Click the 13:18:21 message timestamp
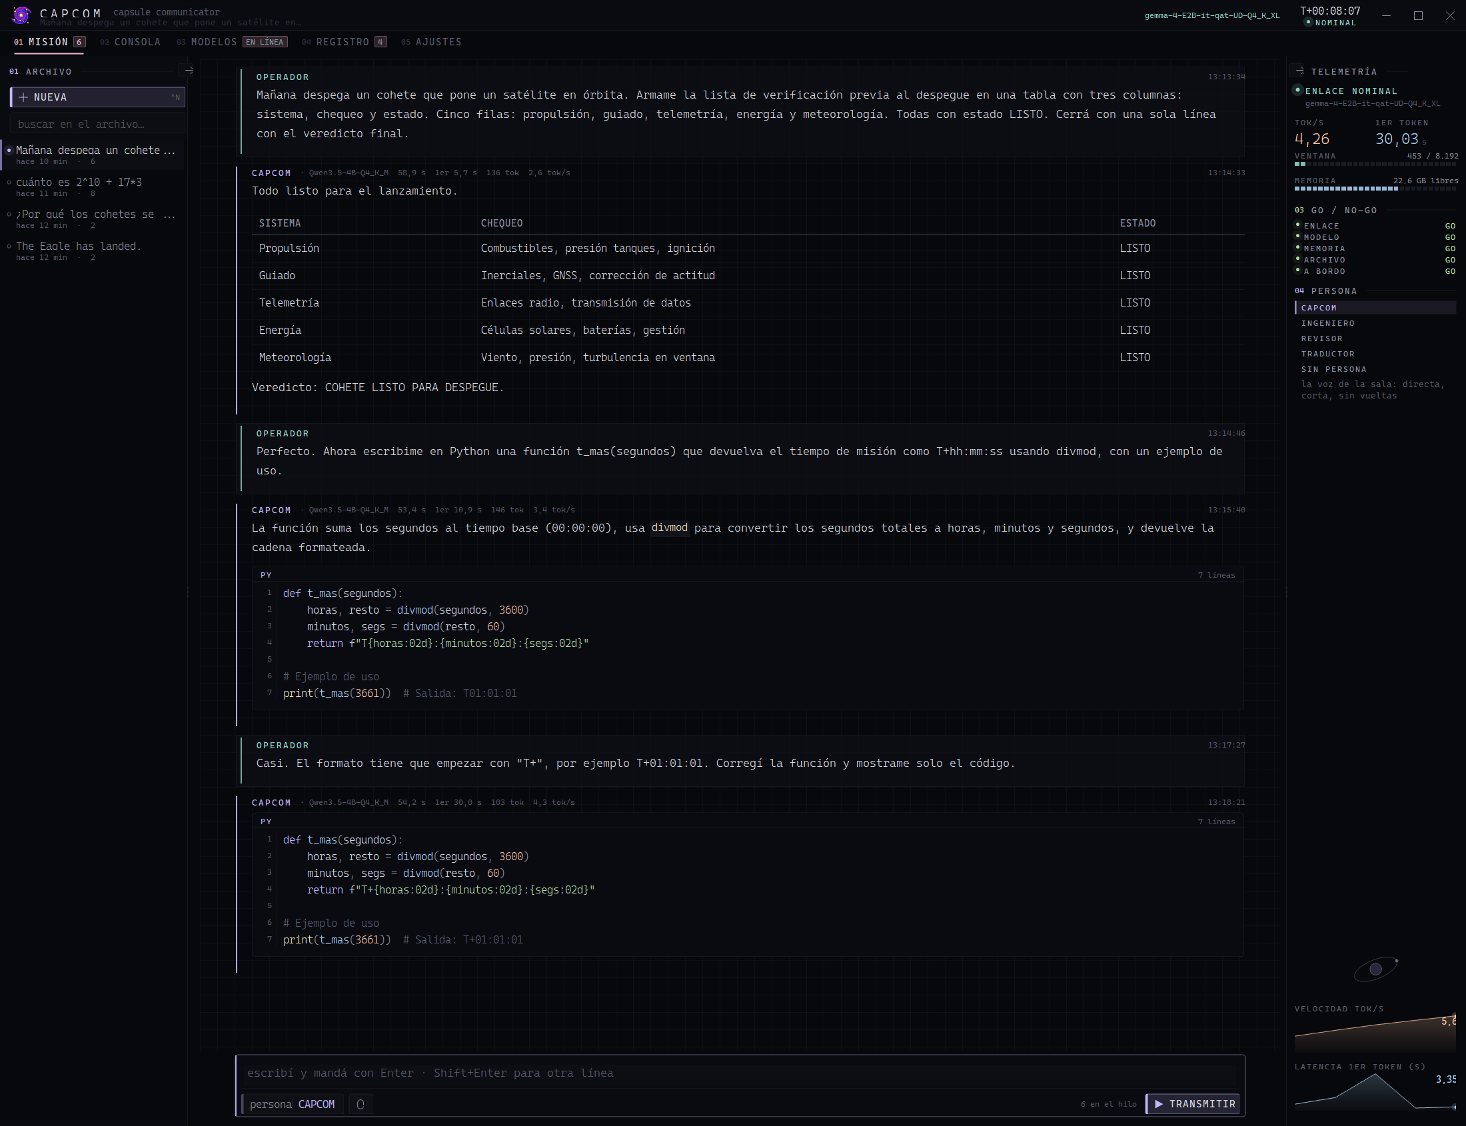 pyautogui.click(x=1226, y=802)
